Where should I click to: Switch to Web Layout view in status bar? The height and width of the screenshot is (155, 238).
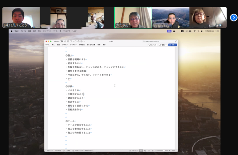pyautogui.click(x=145, y=151)
